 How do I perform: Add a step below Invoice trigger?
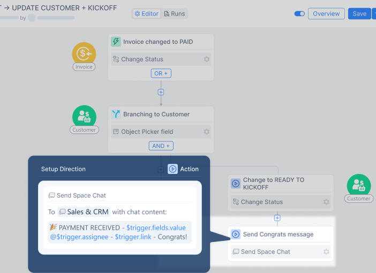click(x=161, y=92)
